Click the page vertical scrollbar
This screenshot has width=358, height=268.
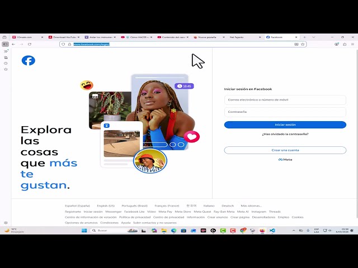357,135
